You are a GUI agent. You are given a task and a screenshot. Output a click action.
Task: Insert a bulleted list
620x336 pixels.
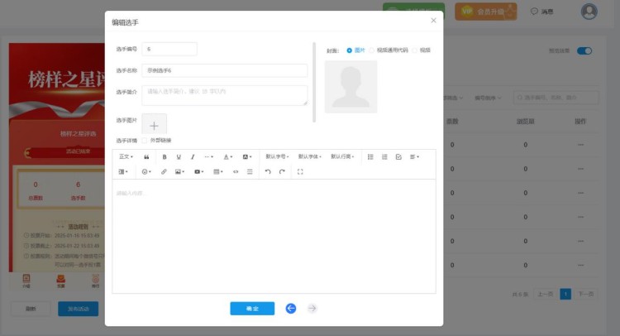click(370, 156)
